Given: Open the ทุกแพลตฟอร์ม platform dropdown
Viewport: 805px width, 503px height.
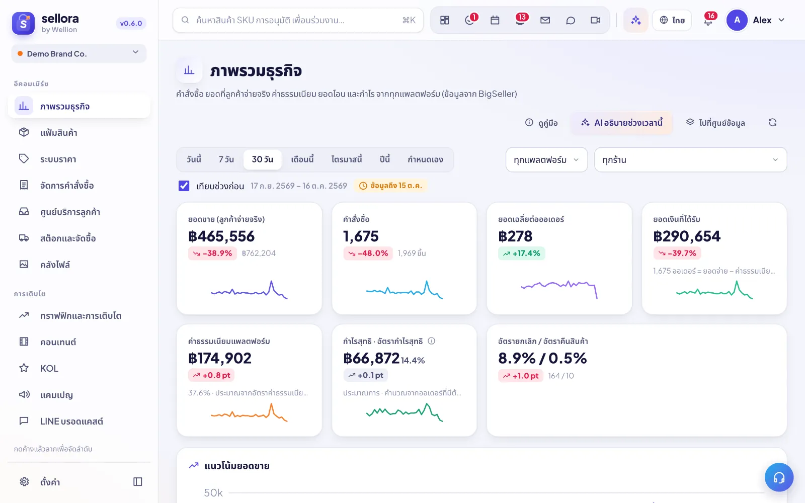Looking at the screenshot, I should coord(546,160).
